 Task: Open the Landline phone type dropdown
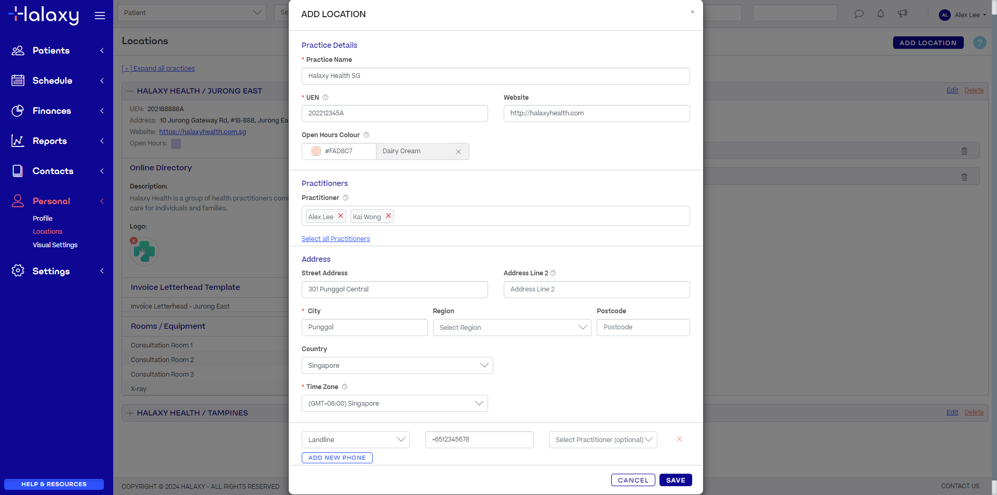pyautogui.click(x=356, y=440)
